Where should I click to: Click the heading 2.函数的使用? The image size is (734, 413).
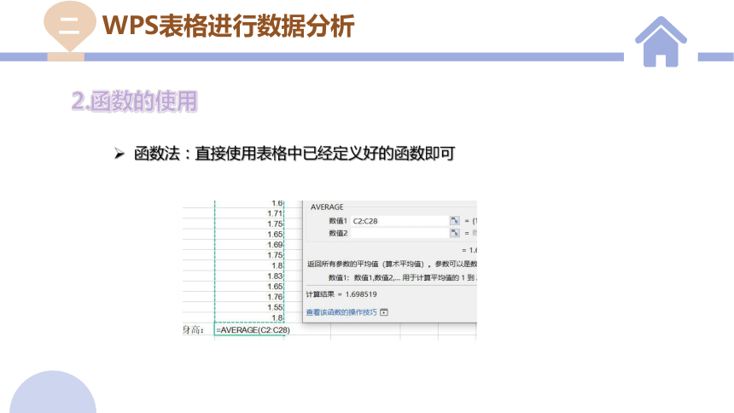click(x=135, y=102)
